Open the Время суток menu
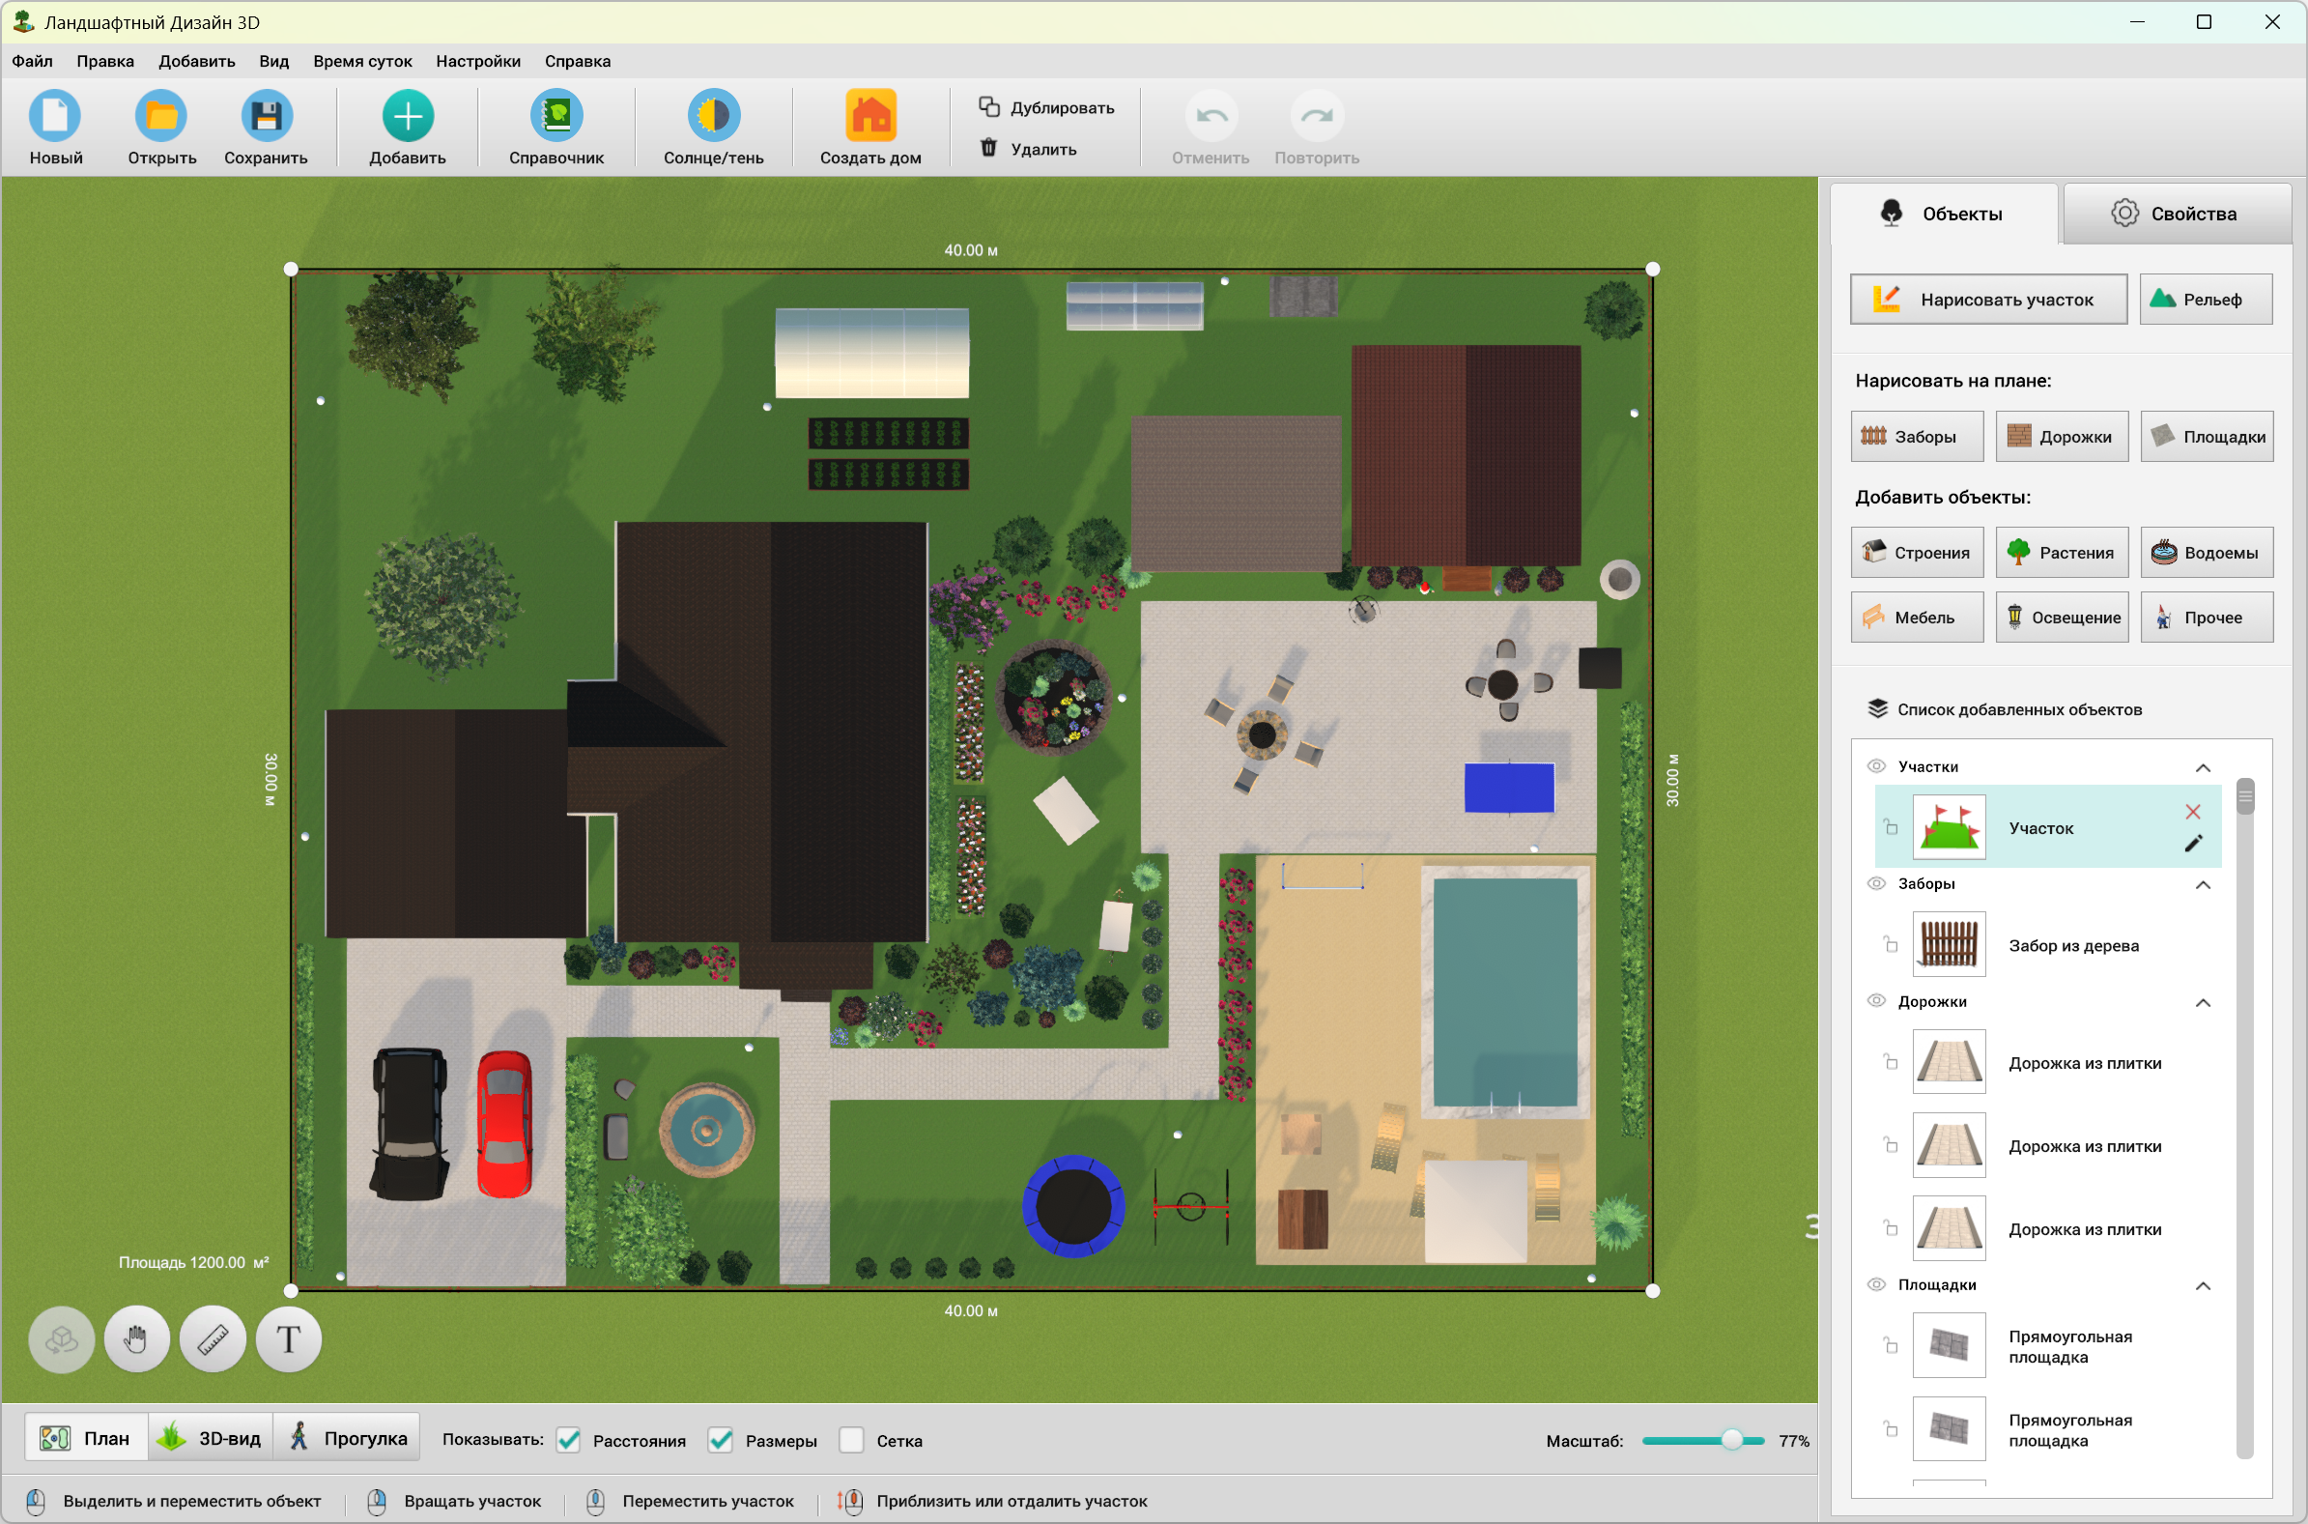 coord(362,61)
